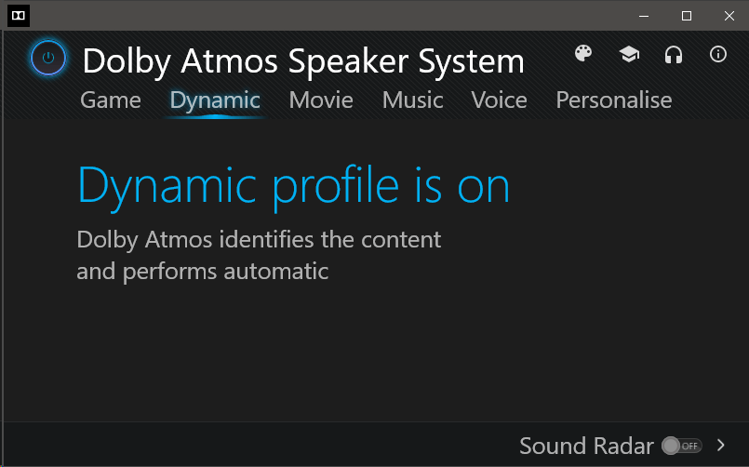Switch to the Movie tab
Screen dimensions: 749x467
[x=321, y=100]
